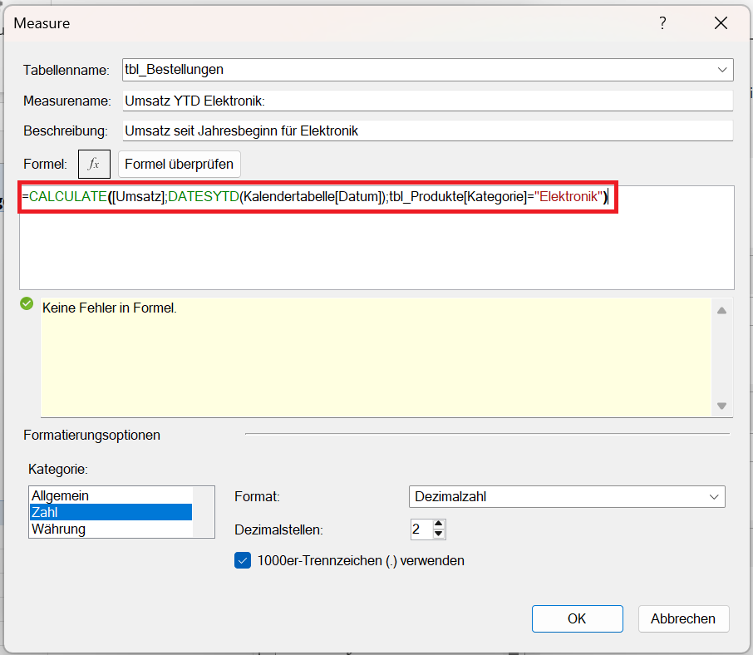Click inside the DAX formula editor
The image size is (753, 655).
[x=376, y=241]
